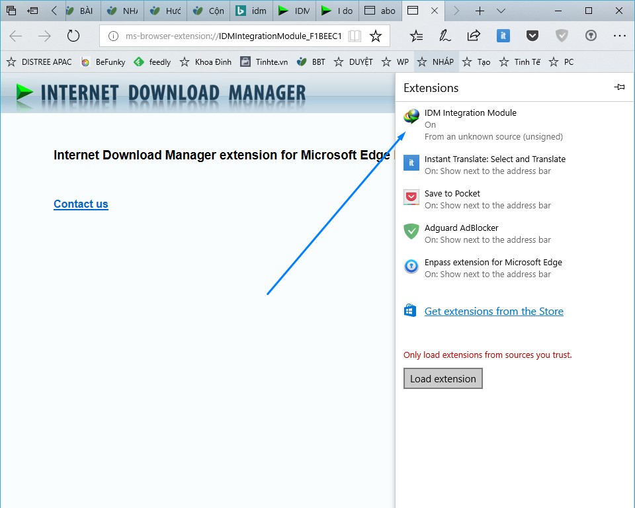Click the Share icon in toolbar

click(x=474, y=36)
